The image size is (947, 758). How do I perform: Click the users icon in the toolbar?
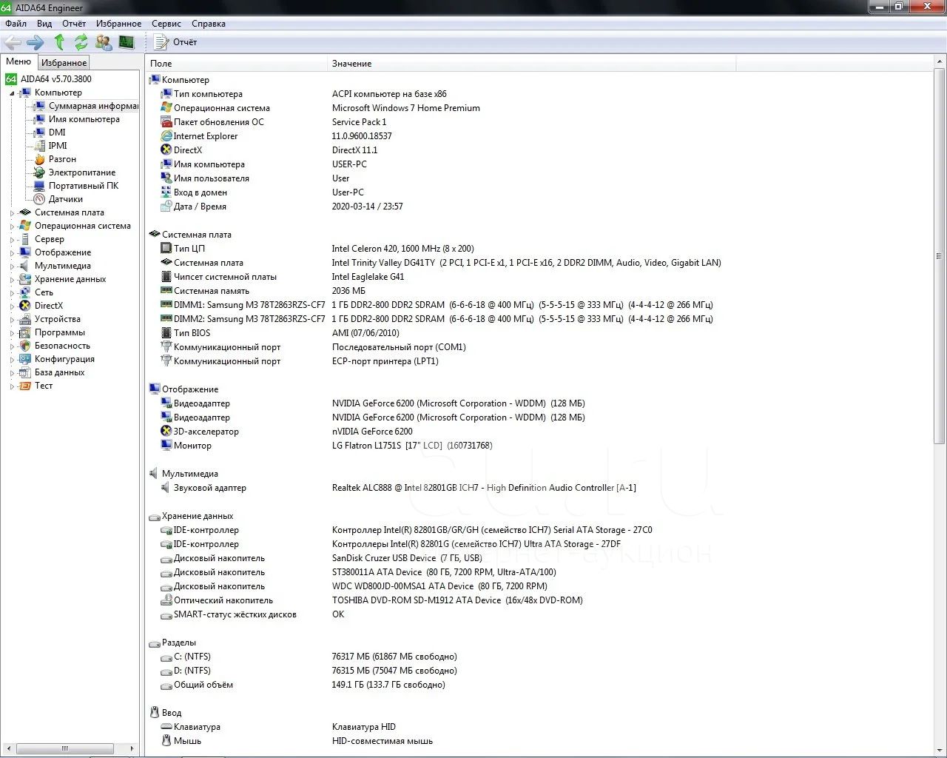[x=104, y=42]
